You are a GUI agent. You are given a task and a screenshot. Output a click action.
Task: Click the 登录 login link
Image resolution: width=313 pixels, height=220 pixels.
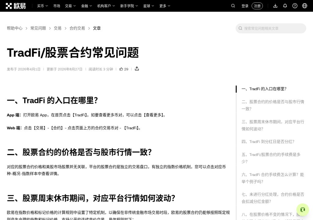point(245,6)
